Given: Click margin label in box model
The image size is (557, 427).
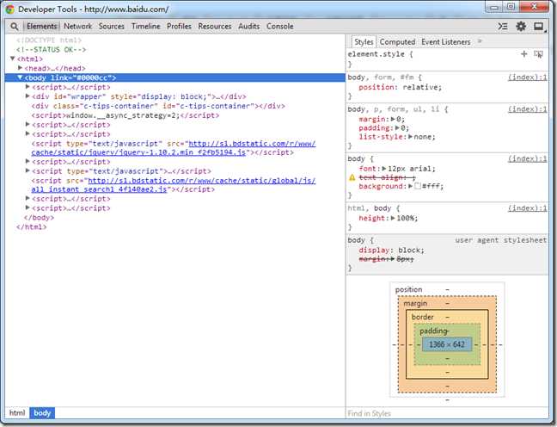Looking at the screenshot, I should (x=415, y=304).
